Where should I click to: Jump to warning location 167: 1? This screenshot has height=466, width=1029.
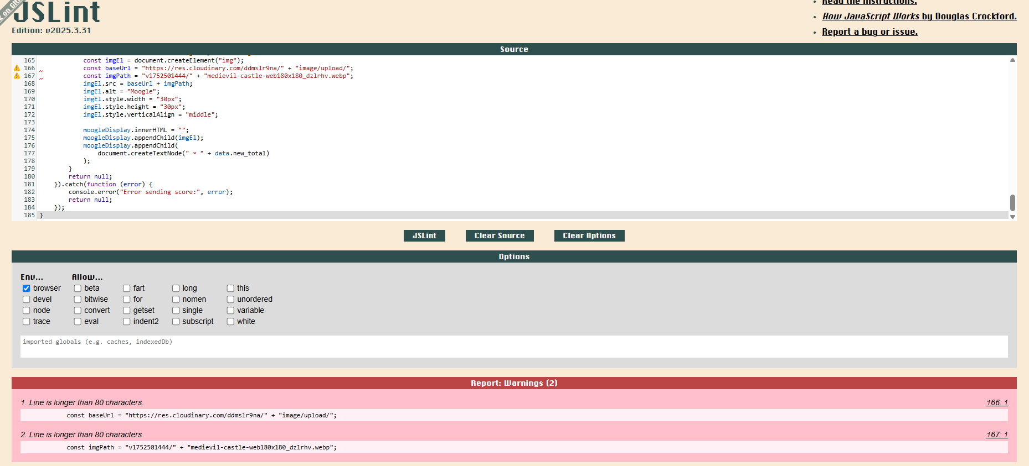point(997,434)
